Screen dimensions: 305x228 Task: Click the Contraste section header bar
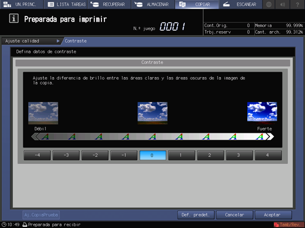(153, 62)
